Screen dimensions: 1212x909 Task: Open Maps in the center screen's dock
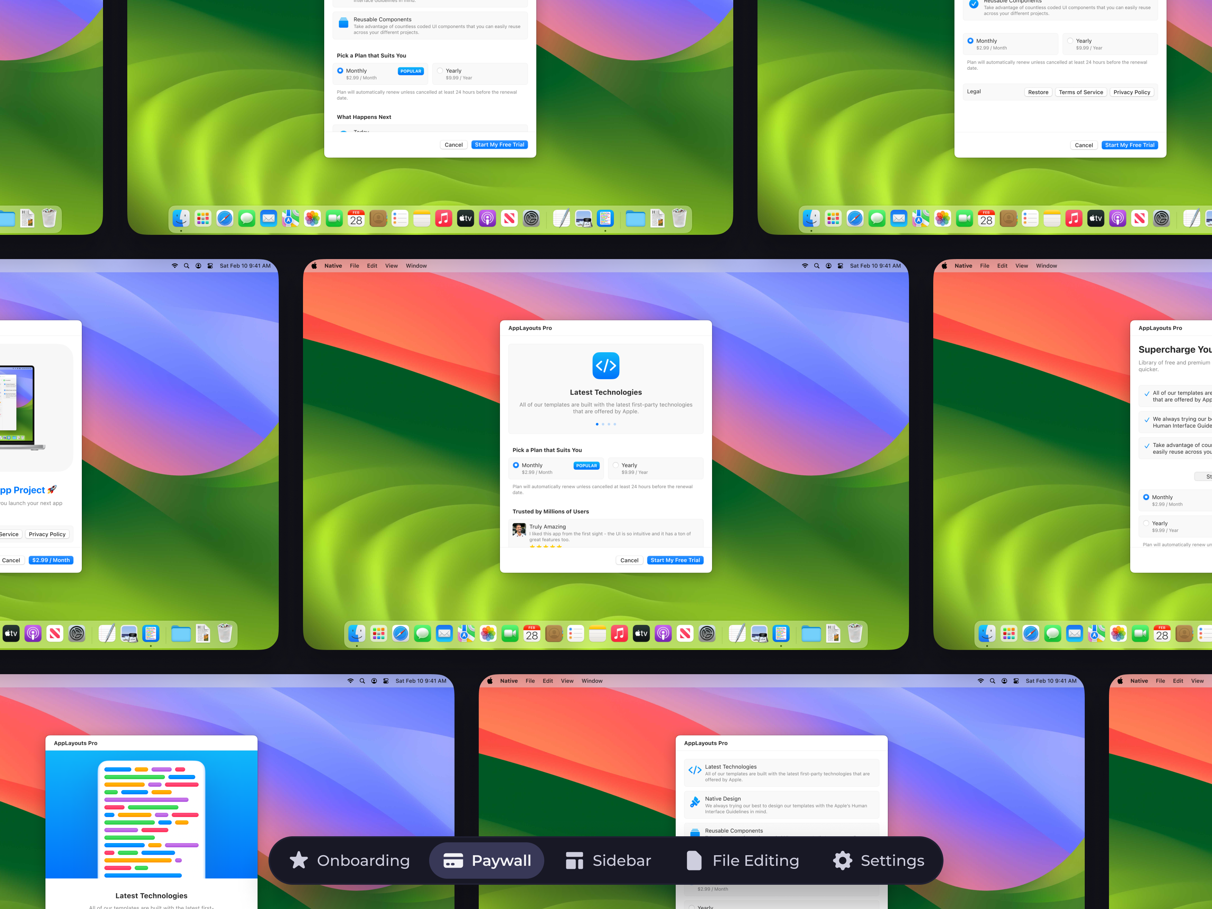pyautogui.click(x=466, y=634)
